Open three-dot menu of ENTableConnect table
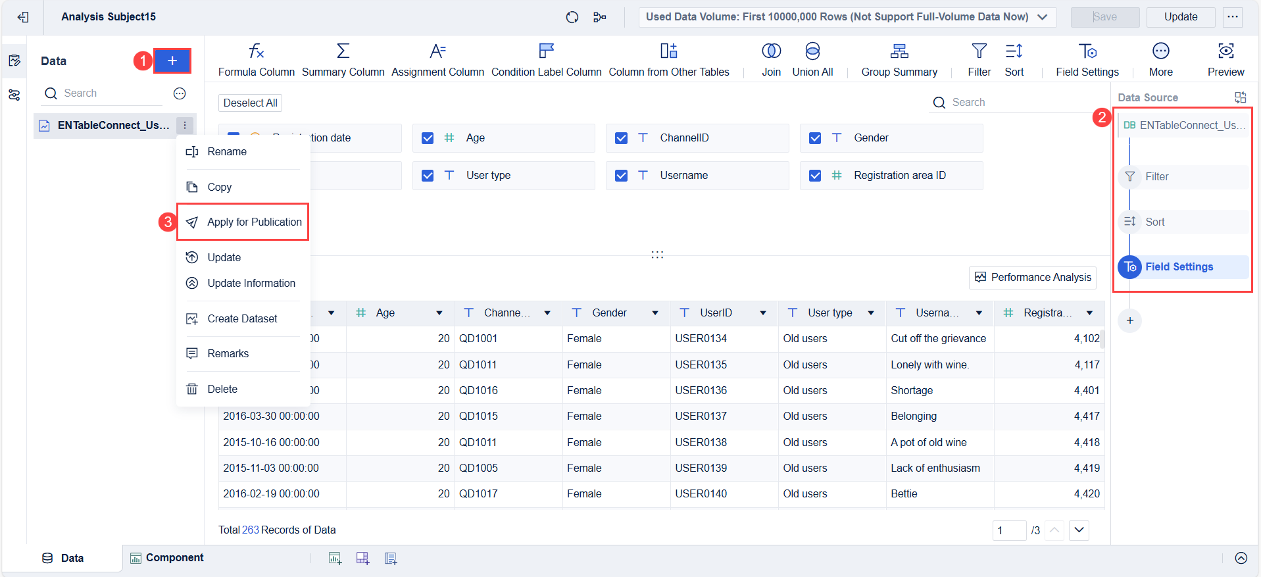 coord(185,125)
